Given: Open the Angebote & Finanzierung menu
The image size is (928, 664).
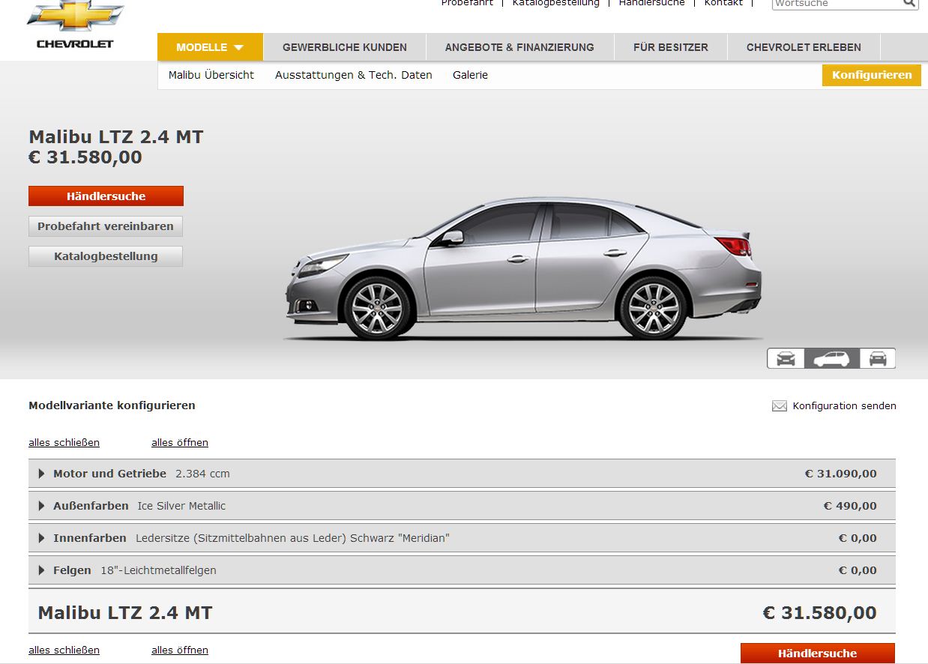Looking at the screenshot, I should click(519, 47).
